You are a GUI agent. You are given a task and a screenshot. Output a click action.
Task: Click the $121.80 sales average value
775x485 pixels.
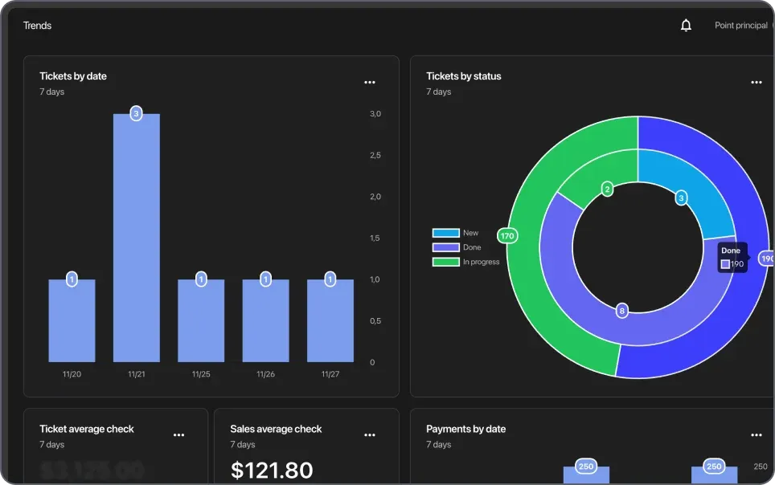pyautogui.click(x=272, y=470)
